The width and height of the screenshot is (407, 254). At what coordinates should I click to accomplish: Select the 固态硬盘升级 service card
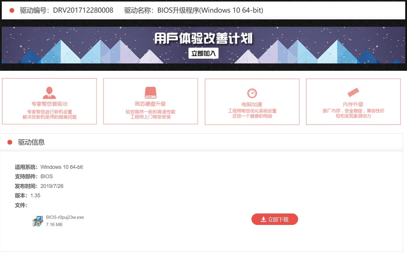click(x=150, y=101)
